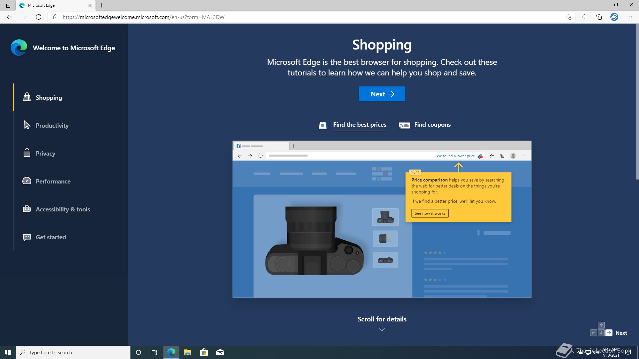The width and height of the screenshot is (639, 359).
Task: Click the We found a lower price link
Action: [x=456, y=156]
